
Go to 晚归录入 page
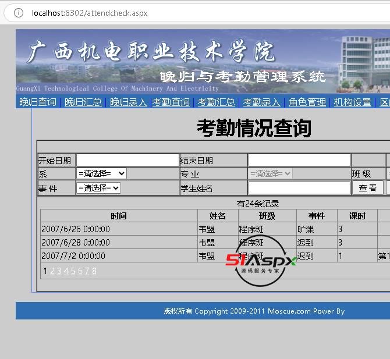[x=129, y=102]
